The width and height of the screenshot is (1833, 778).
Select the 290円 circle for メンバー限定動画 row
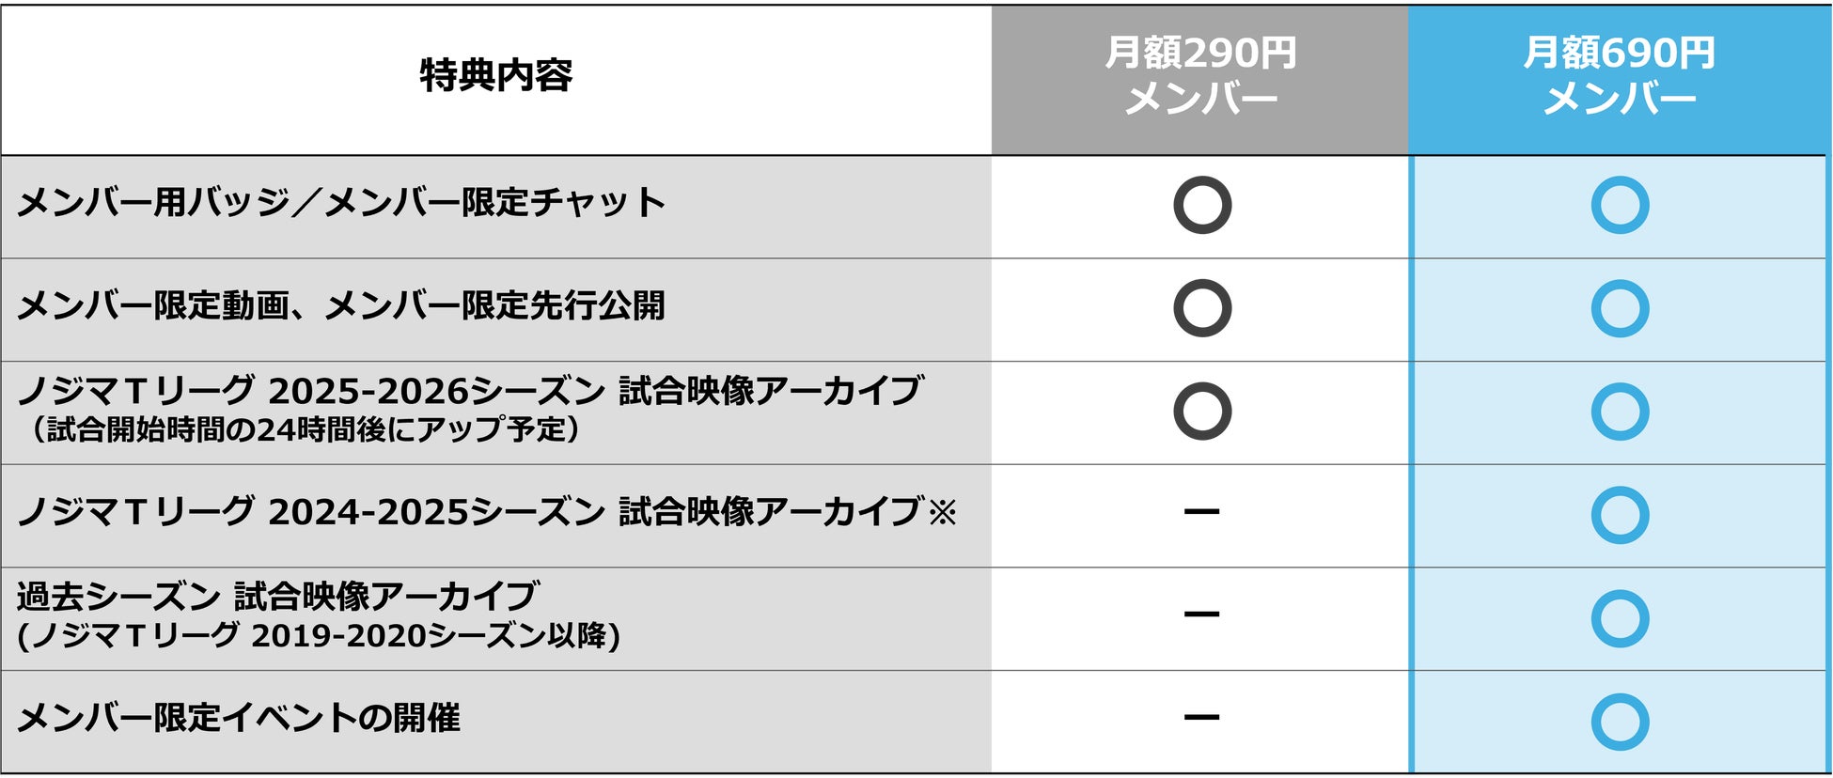1201,308
